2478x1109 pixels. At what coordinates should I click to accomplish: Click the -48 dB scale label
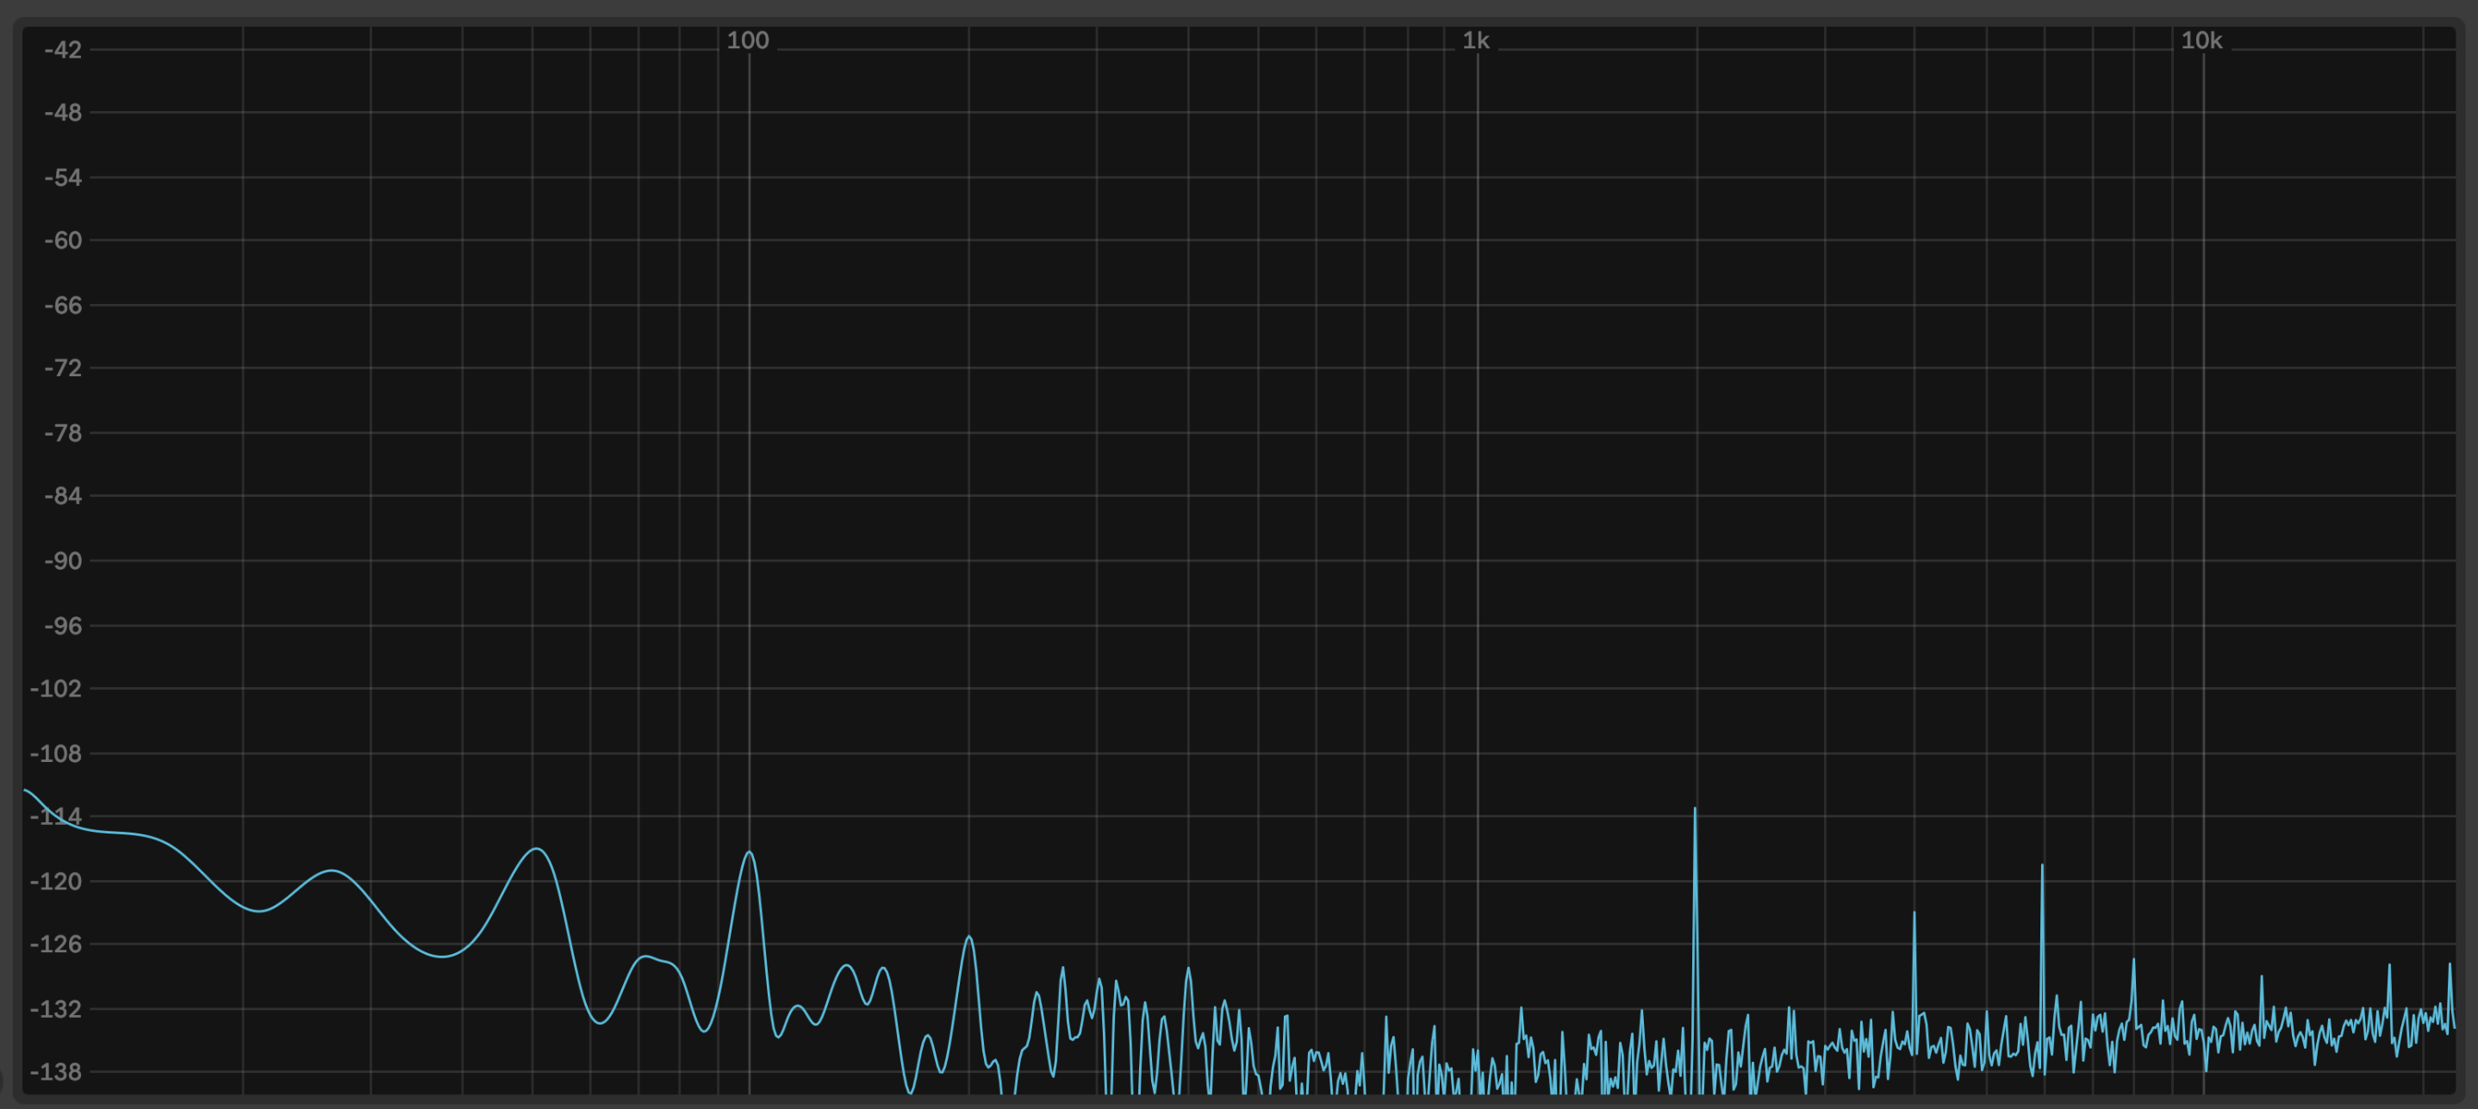click(63, 113)
